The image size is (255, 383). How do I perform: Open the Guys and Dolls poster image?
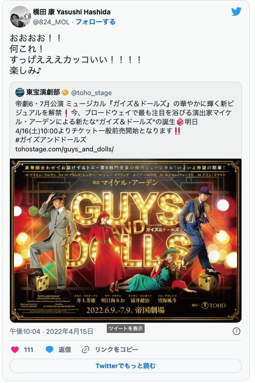click(126, 241)
